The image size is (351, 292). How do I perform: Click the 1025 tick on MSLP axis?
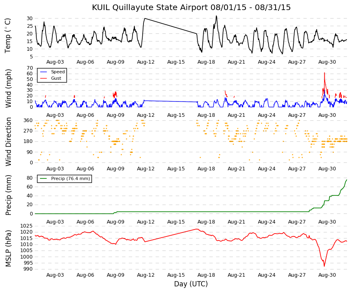27,226
